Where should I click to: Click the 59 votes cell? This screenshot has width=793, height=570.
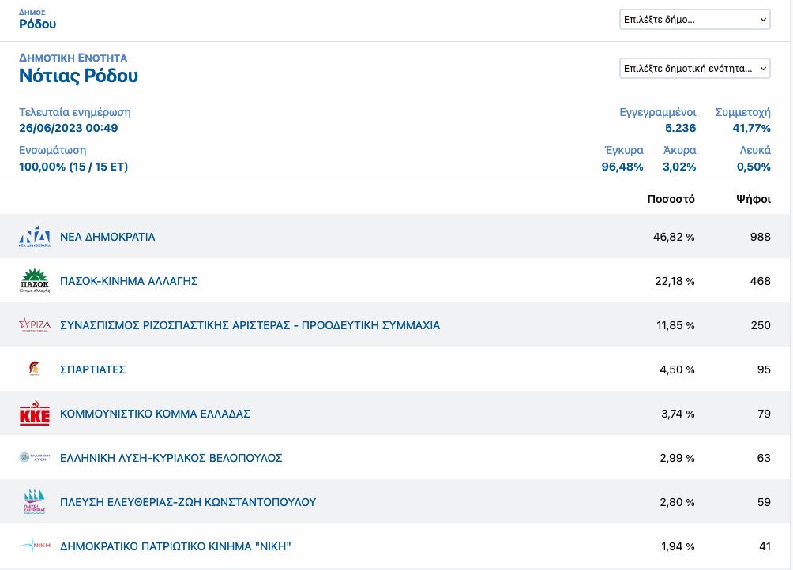click(764, 502)
